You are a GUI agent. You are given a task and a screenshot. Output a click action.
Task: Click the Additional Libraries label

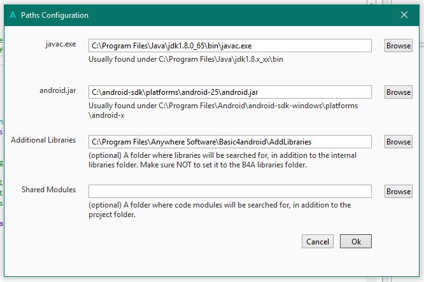tap(43, 140)
